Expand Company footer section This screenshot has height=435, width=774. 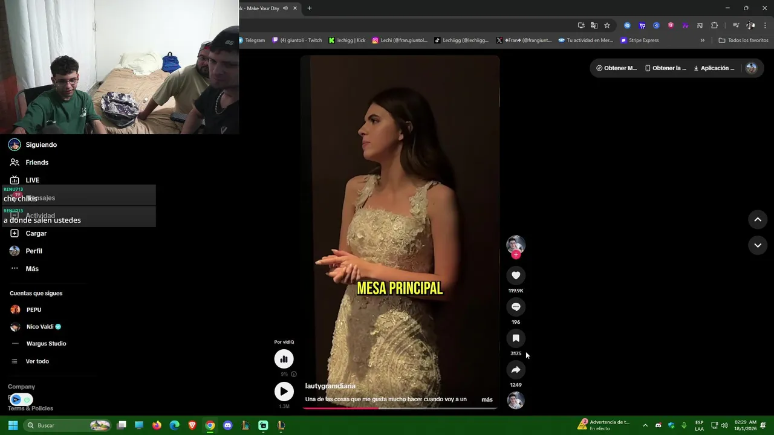click(x=21, y=387)
